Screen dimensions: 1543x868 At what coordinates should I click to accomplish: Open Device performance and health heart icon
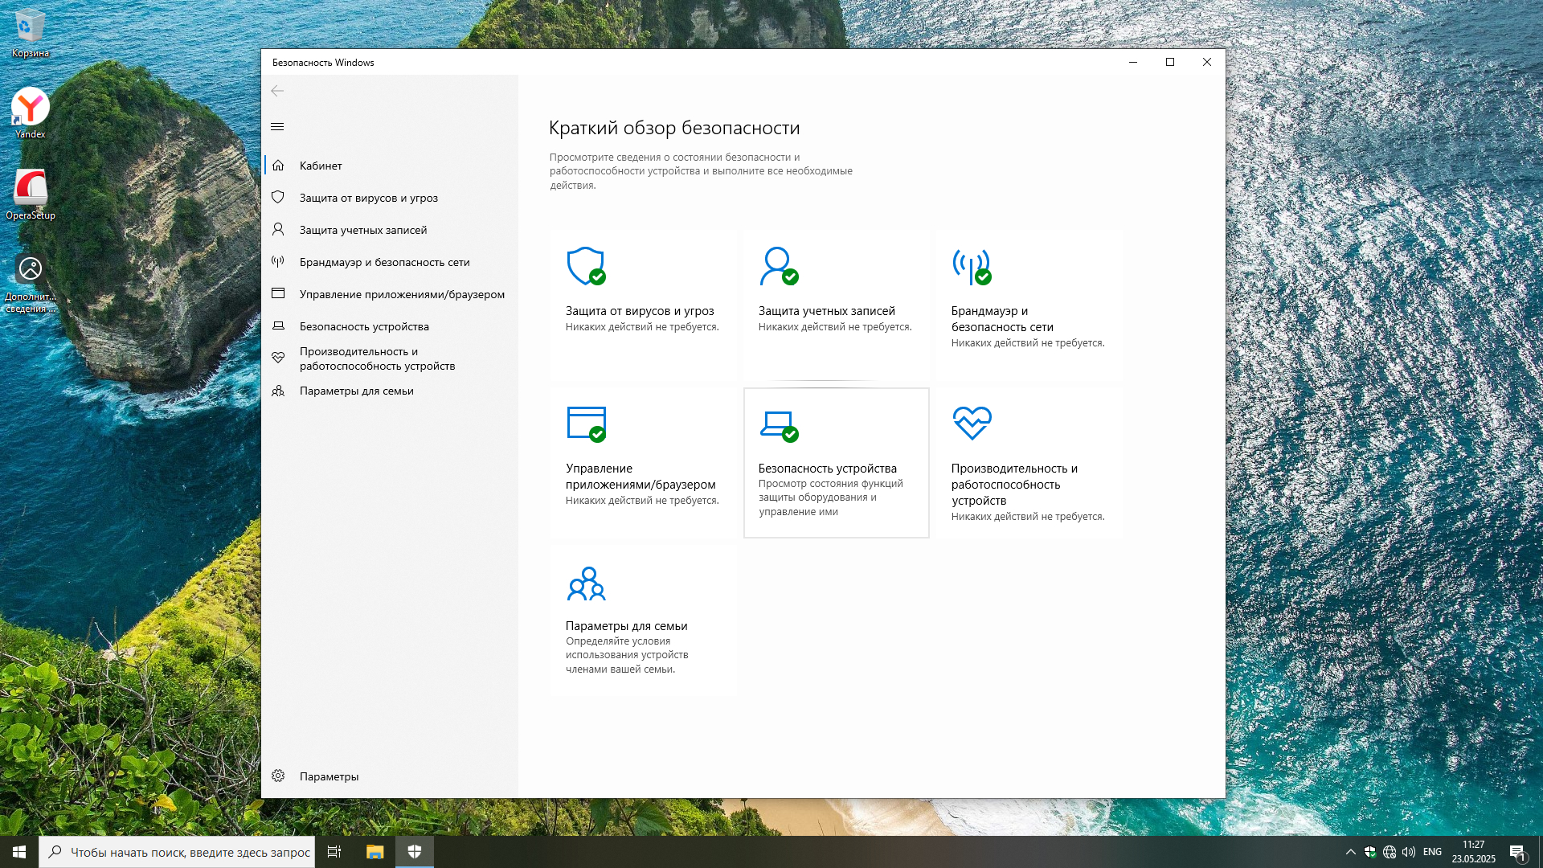(972, 423)
